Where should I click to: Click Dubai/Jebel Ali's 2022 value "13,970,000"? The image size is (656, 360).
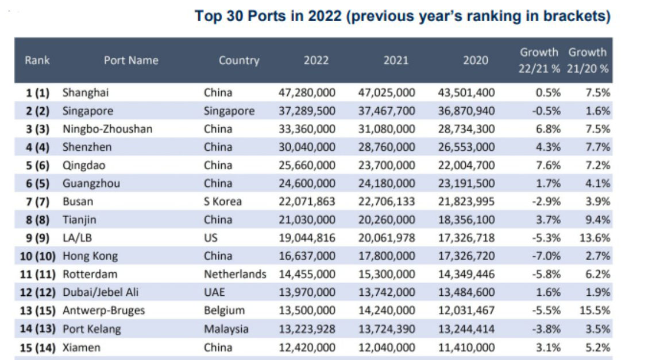tap(307, 292)
